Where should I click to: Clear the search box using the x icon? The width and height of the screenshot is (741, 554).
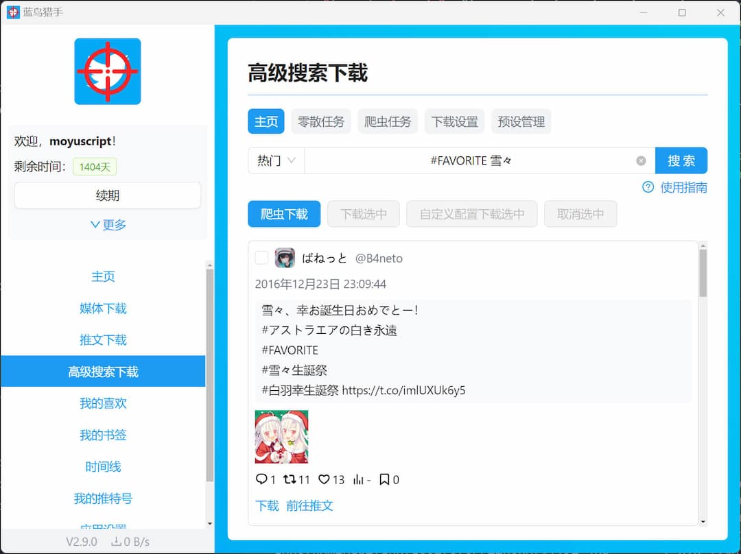click(641, 160)
